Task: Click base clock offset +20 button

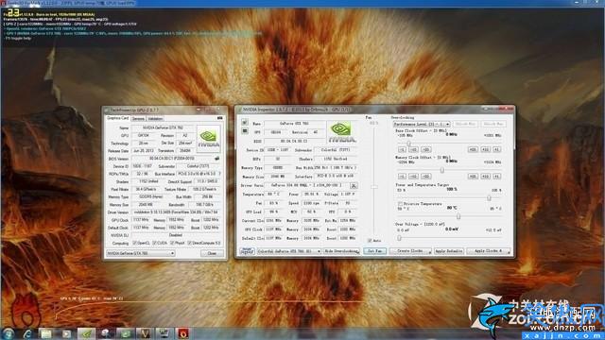Action: (x=473, y=149)
